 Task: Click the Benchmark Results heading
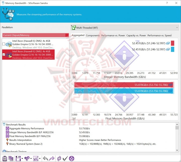point(16,125)
